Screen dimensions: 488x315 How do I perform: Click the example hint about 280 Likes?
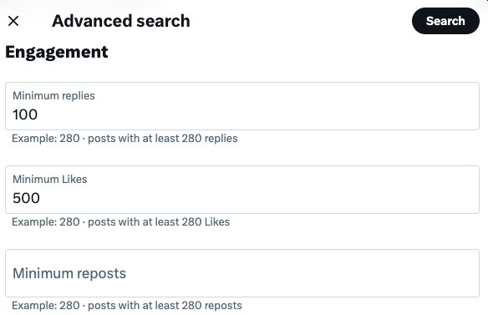click(121, 221)
